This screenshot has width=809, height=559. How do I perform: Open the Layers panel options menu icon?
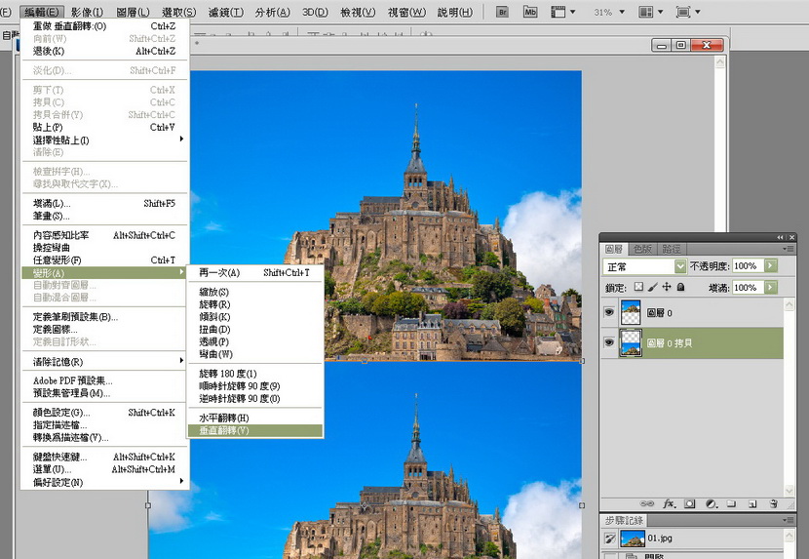[x=788, y=249]
